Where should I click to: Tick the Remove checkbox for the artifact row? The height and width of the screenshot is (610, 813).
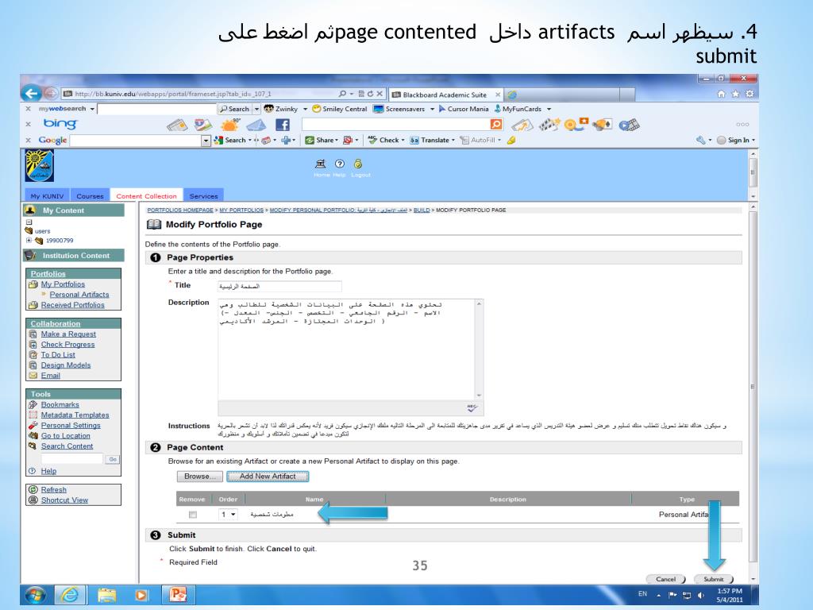(x=193, y=515)
